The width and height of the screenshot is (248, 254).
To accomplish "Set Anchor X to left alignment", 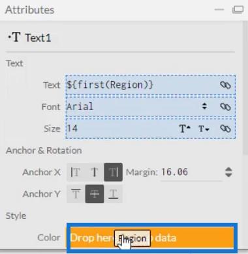I will click(76, 172).
